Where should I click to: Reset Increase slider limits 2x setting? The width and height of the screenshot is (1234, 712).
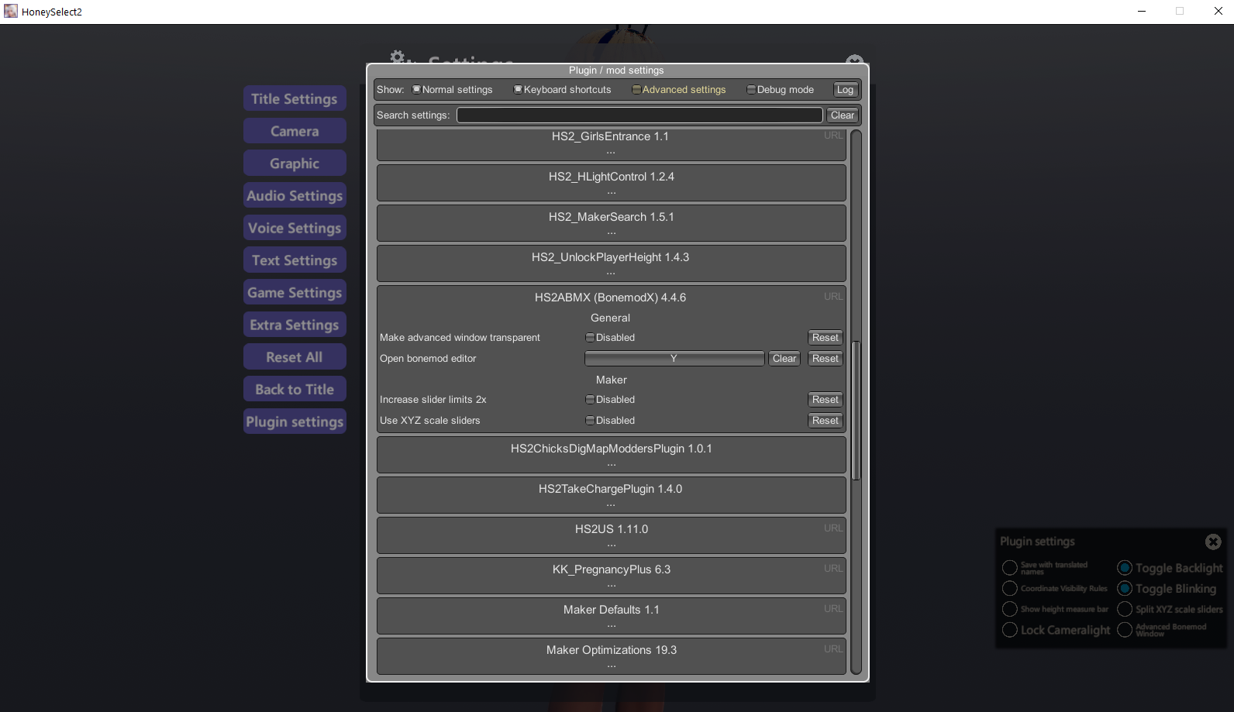[826, 400]
